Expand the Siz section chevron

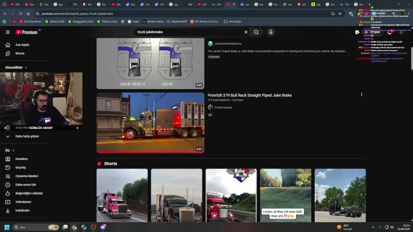[x=13, y=150]
